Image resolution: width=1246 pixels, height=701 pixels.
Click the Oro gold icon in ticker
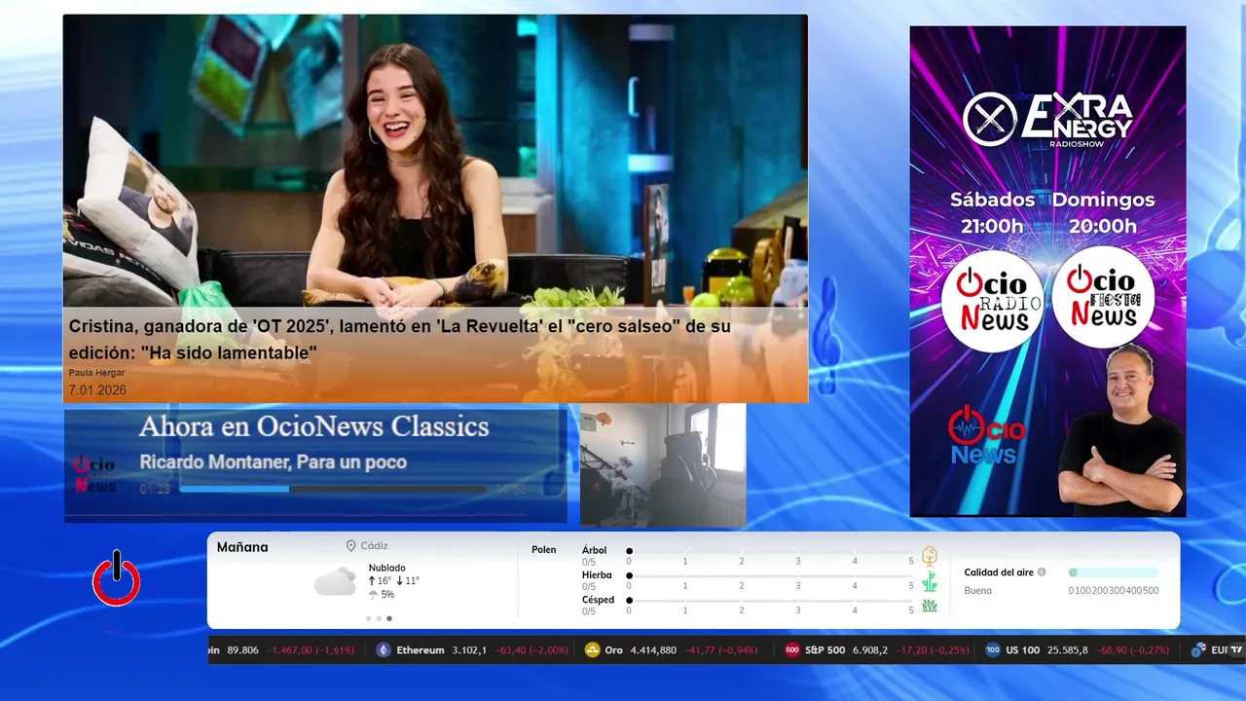[x=592, y=650]
